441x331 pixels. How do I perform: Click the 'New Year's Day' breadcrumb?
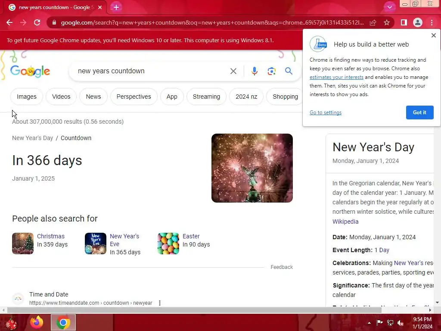click(33, 138)
